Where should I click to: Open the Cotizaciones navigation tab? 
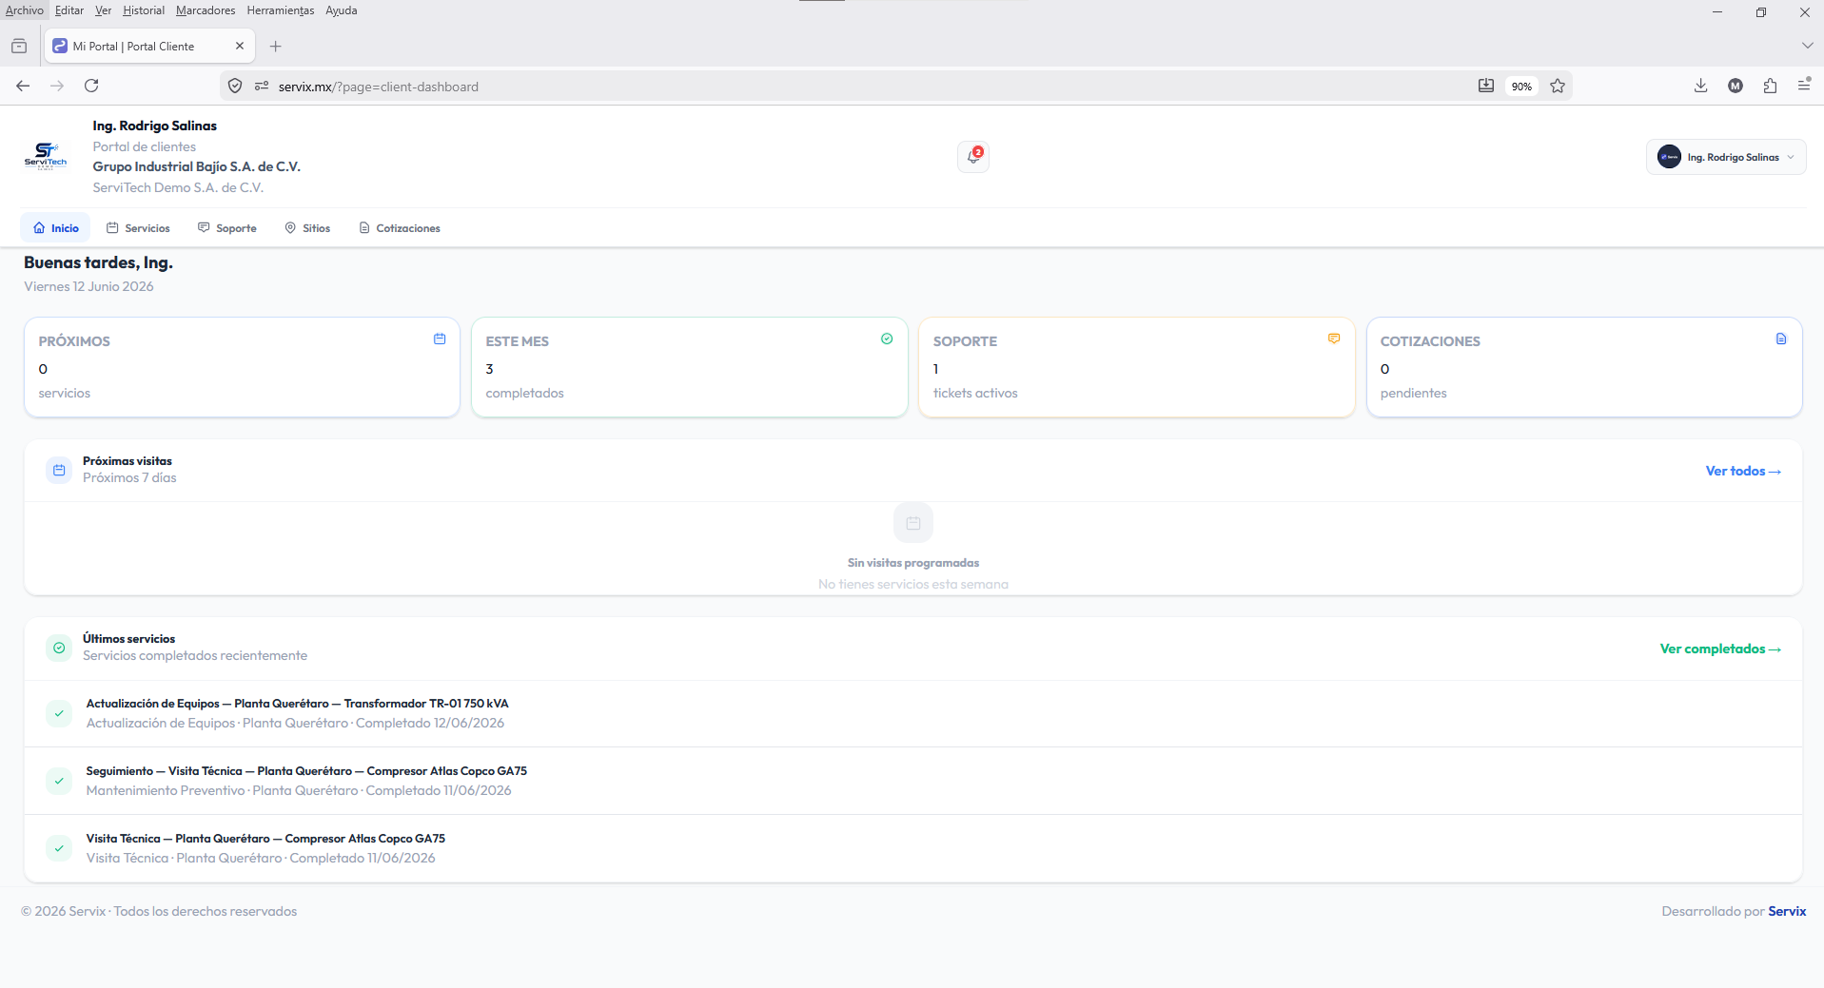[x=400, y=228]
